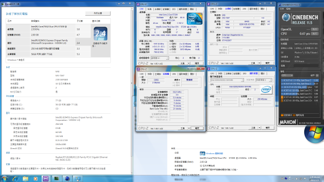Click the DRAM frequency field in CPU-Z memory
Viewport: 324px width, 182px height.
click(x=177, y=92)
